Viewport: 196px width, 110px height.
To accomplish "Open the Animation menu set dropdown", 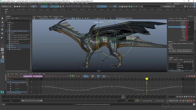I will (6, 6).
